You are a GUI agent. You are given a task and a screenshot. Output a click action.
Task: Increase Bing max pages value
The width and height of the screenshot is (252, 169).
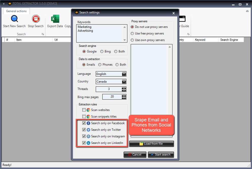(x=124, y=96)
